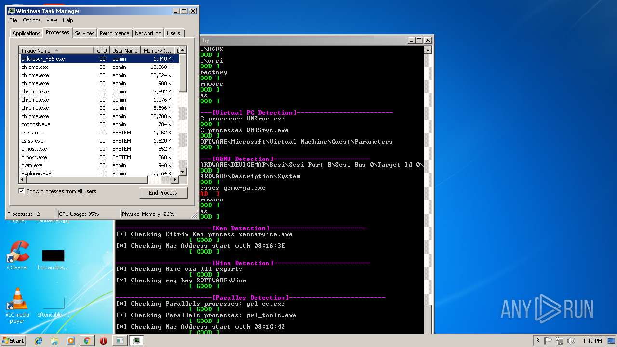The height and width of the screenshot is (347, 617).
Task: Select the dwm.exe process row
Action: point(99,165)
